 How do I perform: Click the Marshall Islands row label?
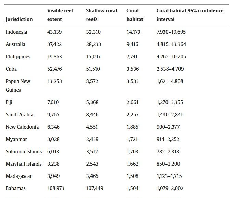point(24,164)
